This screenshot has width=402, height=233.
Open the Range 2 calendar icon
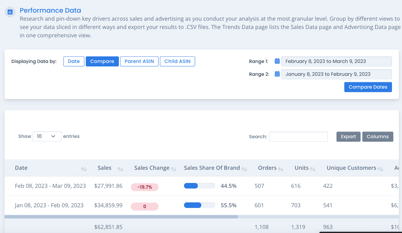point(277,74)
